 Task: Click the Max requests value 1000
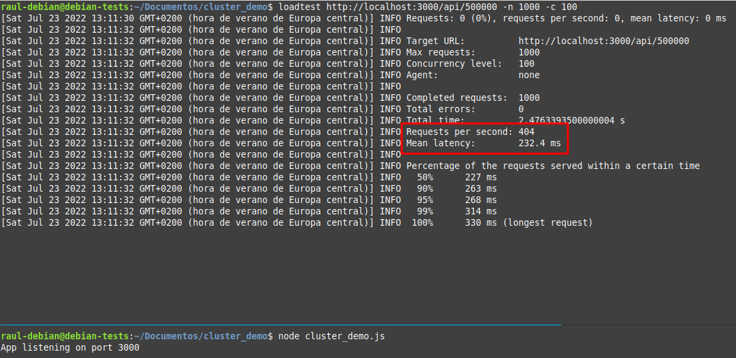click(x=529, y=52)
